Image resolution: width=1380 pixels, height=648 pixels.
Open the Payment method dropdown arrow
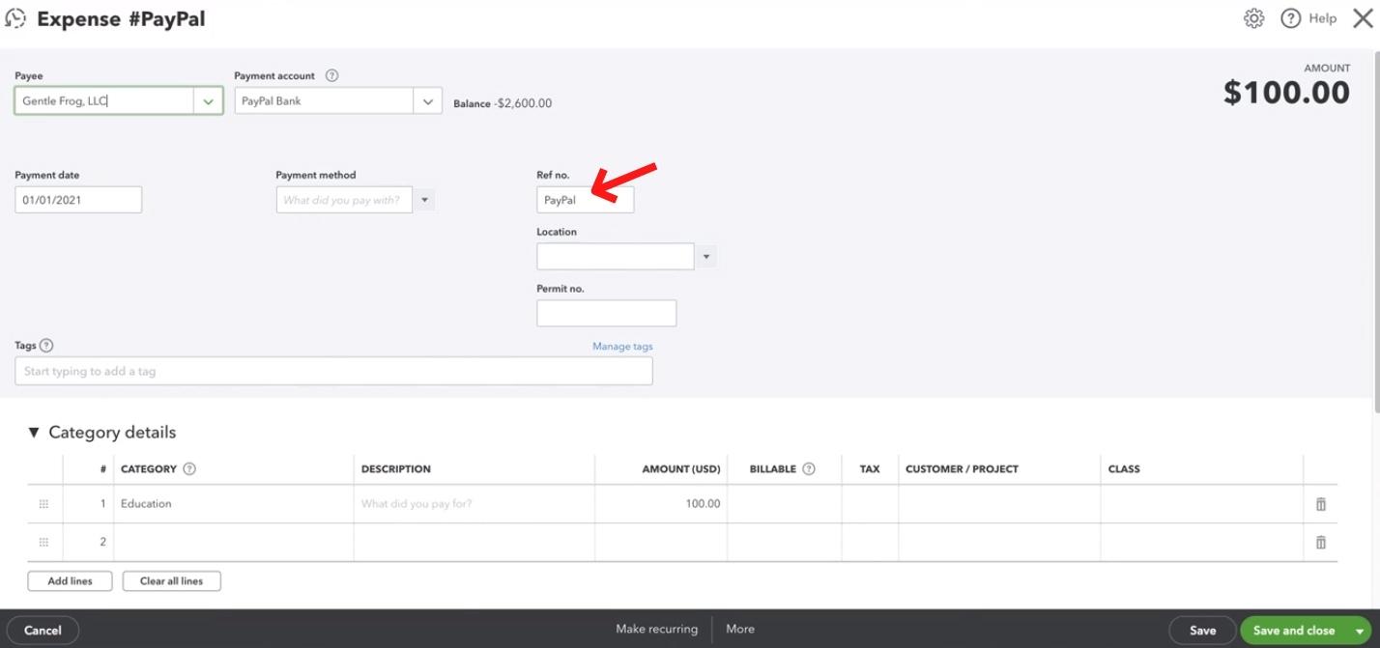[425, 200]
